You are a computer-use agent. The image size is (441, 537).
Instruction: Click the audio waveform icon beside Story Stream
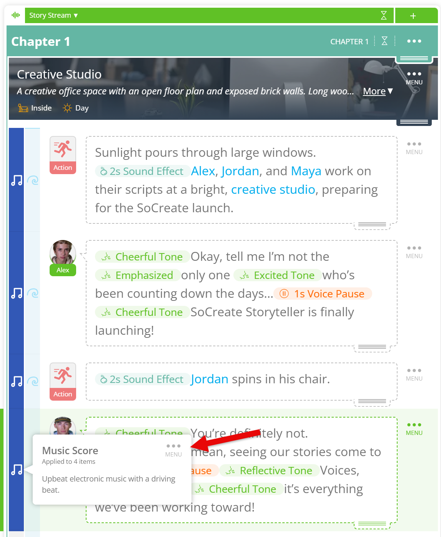(x=16, y=15)
